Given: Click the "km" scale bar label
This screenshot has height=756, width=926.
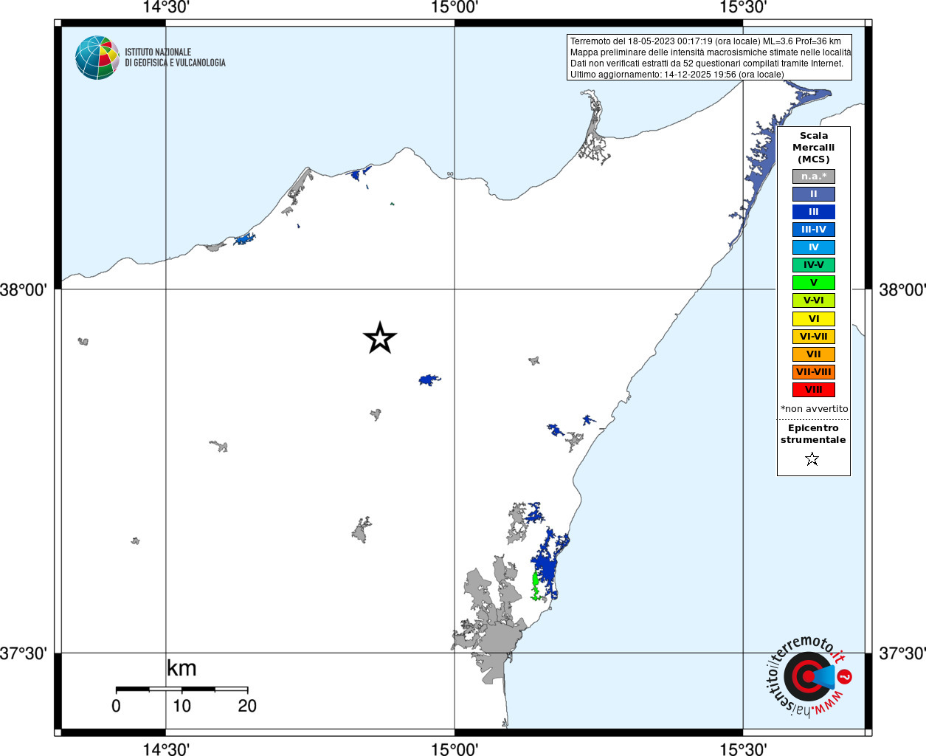Looking at the screenshot, I should 182,668.
